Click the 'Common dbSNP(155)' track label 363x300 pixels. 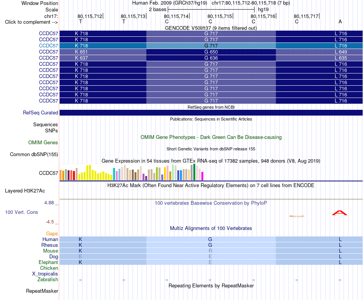coord(34,155)
